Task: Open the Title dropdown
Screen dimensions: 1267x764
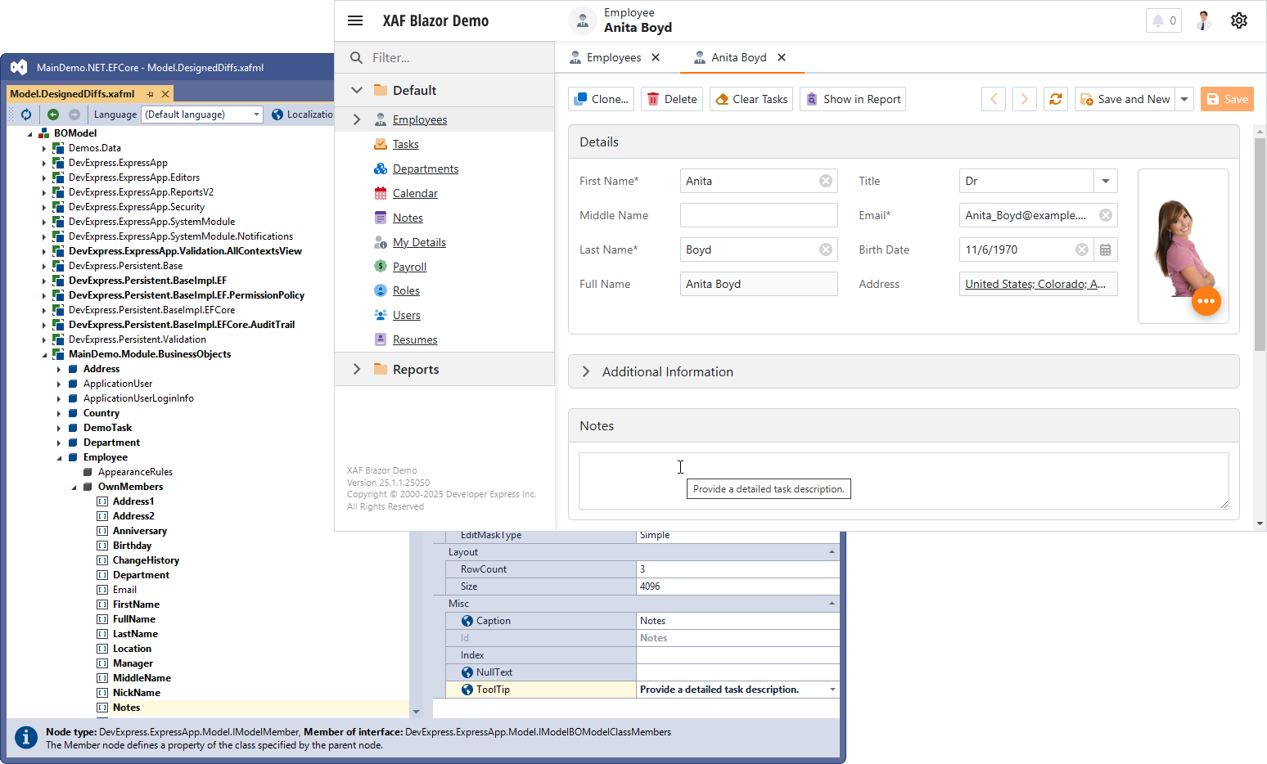Action: (x=1105, y=181)
